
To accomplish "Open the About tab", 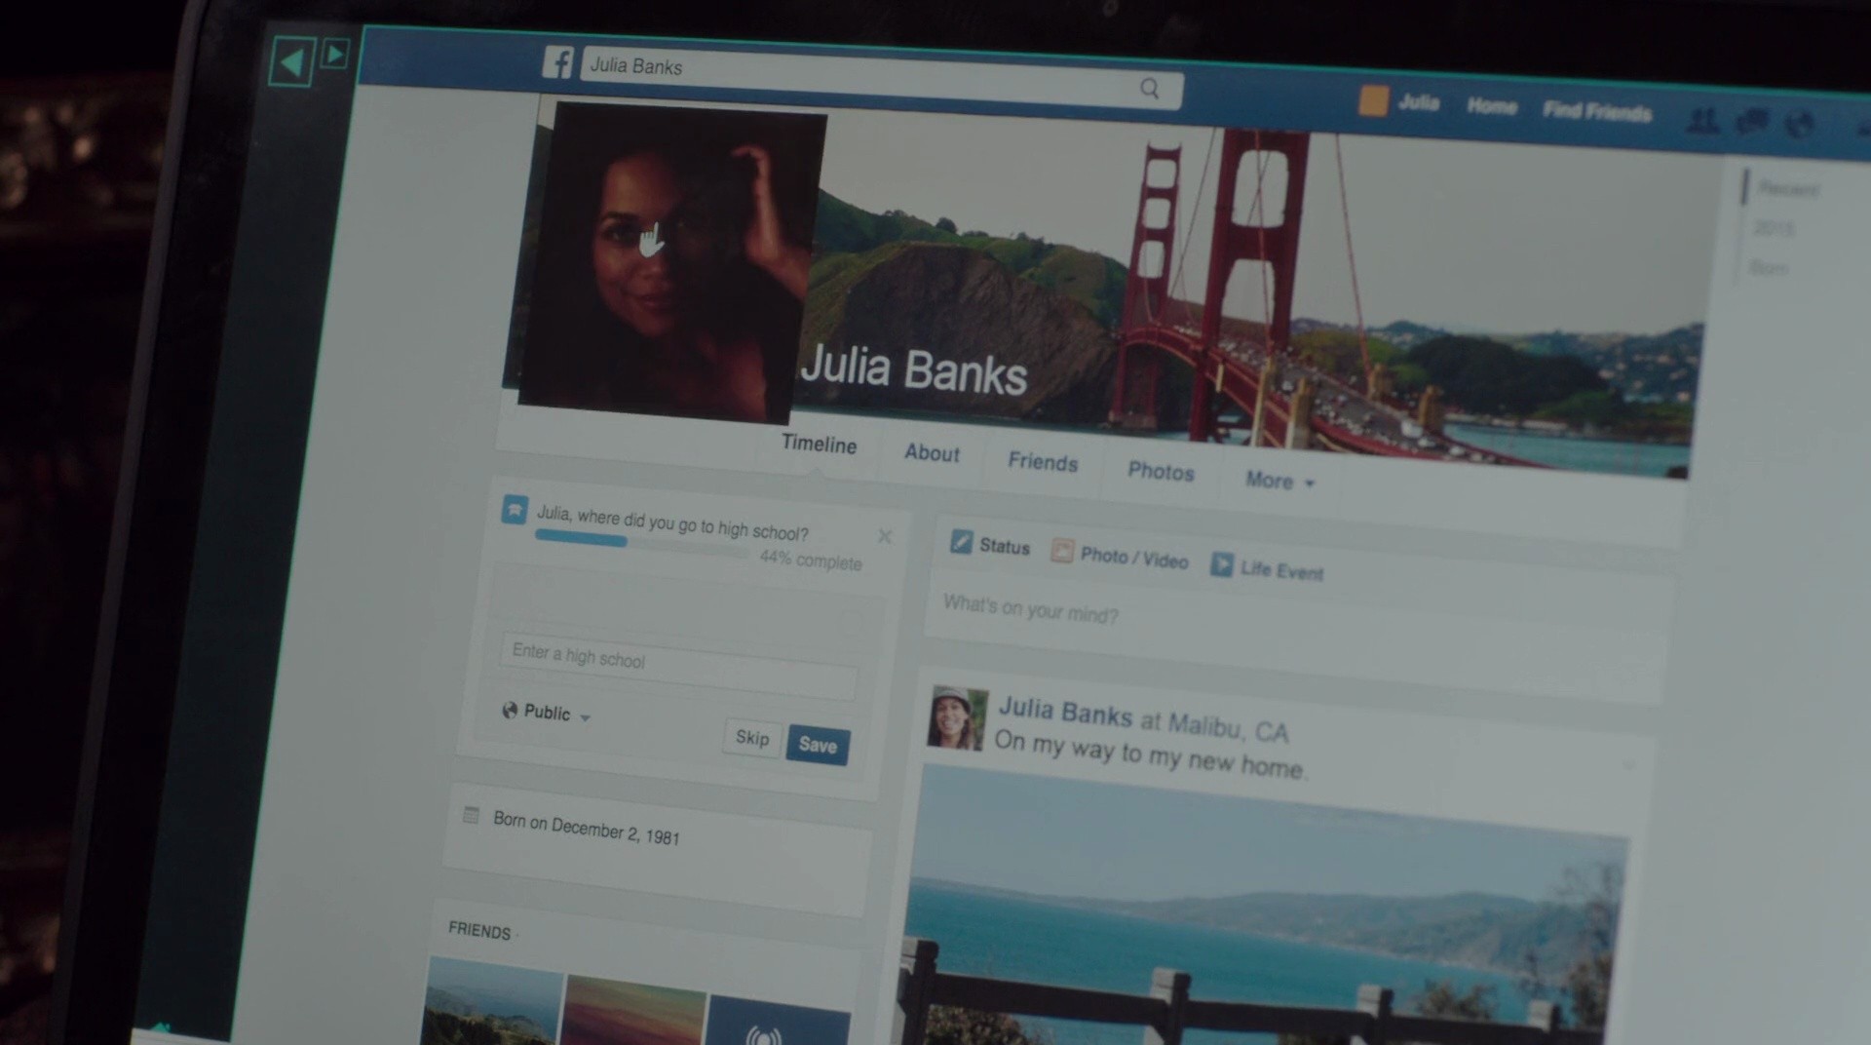I will [x=932, y=453].
